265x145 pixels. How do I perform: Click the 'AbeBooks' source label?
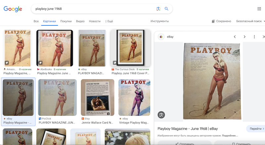coord(46,69)
